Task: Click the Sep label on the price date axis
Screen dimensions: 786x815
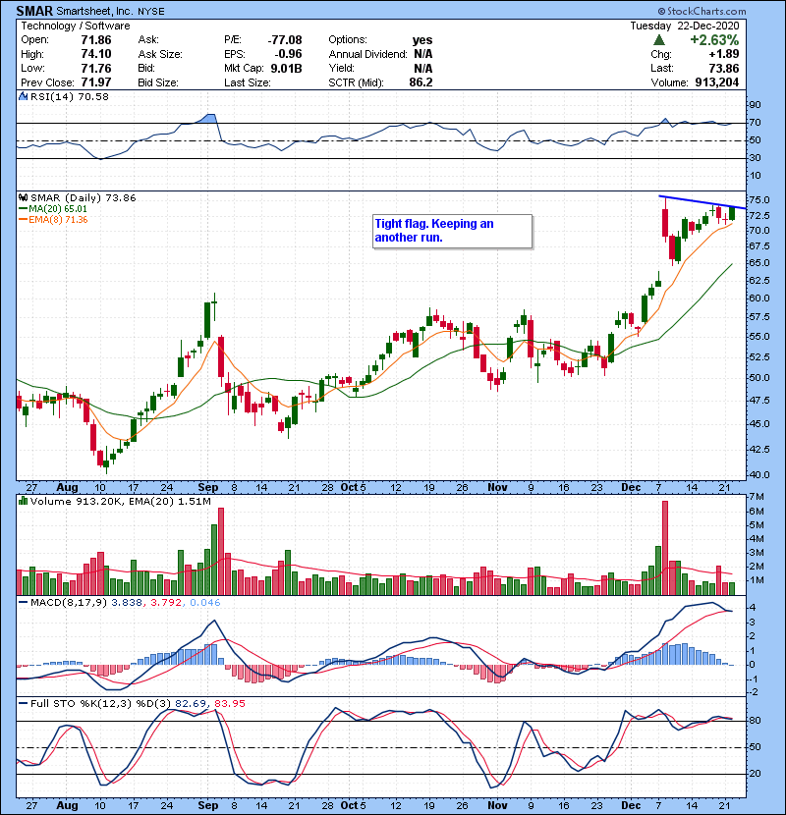Action: point(208,488)
